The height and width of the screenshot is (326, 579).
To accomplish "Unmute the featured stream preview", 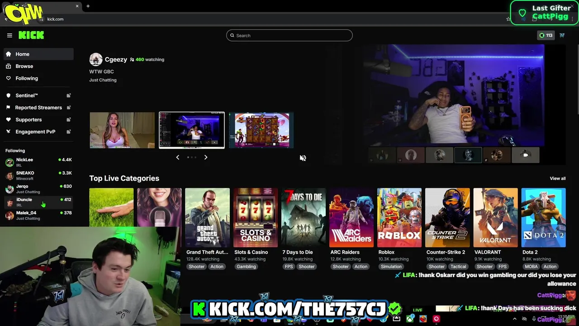I will (303, 158).
